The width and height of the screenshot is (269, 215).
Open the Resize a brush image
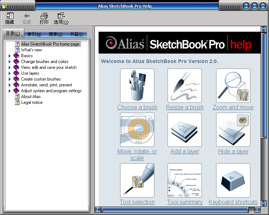click(x=185, y=86)
